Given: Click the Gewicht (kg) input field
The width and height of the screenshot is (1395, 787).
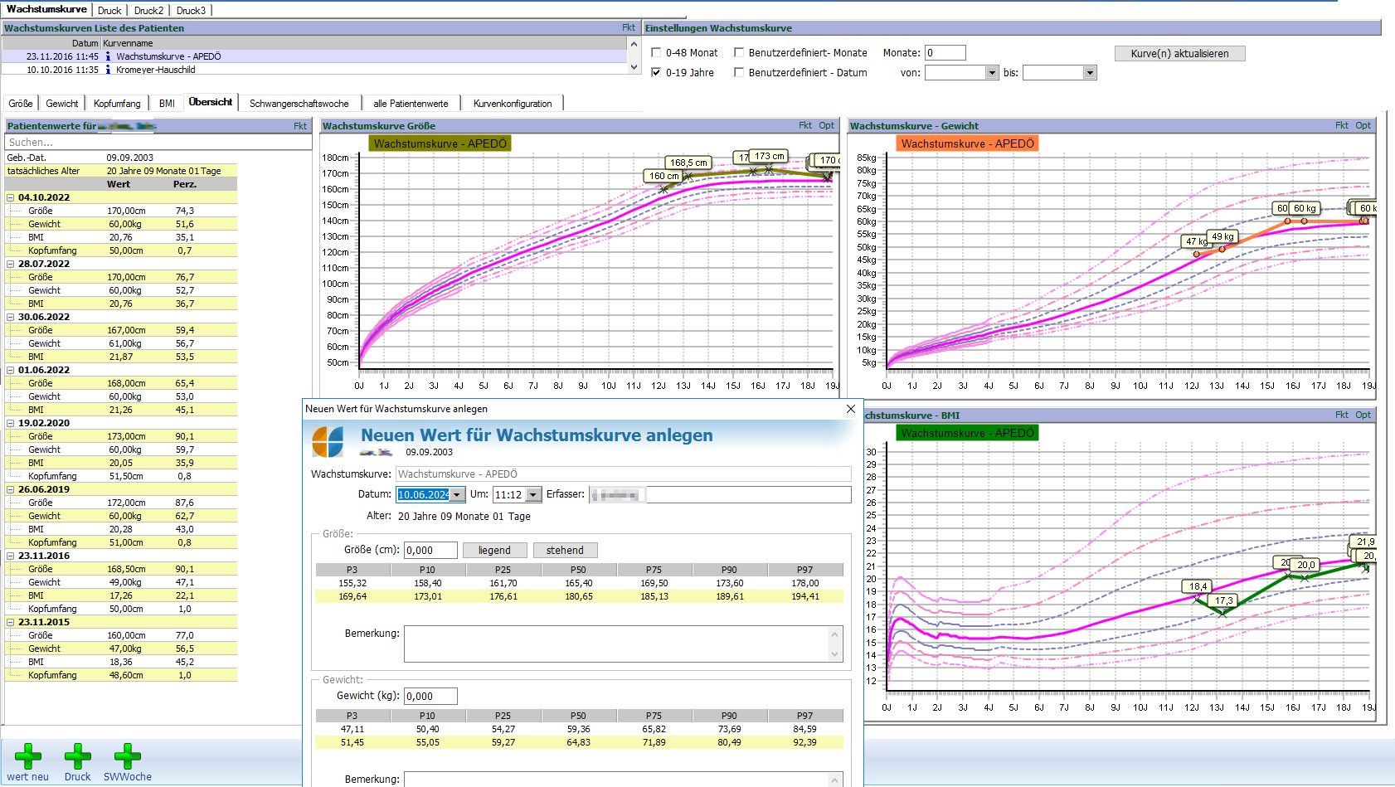Looking at the screenshot, I should (430, 697).
